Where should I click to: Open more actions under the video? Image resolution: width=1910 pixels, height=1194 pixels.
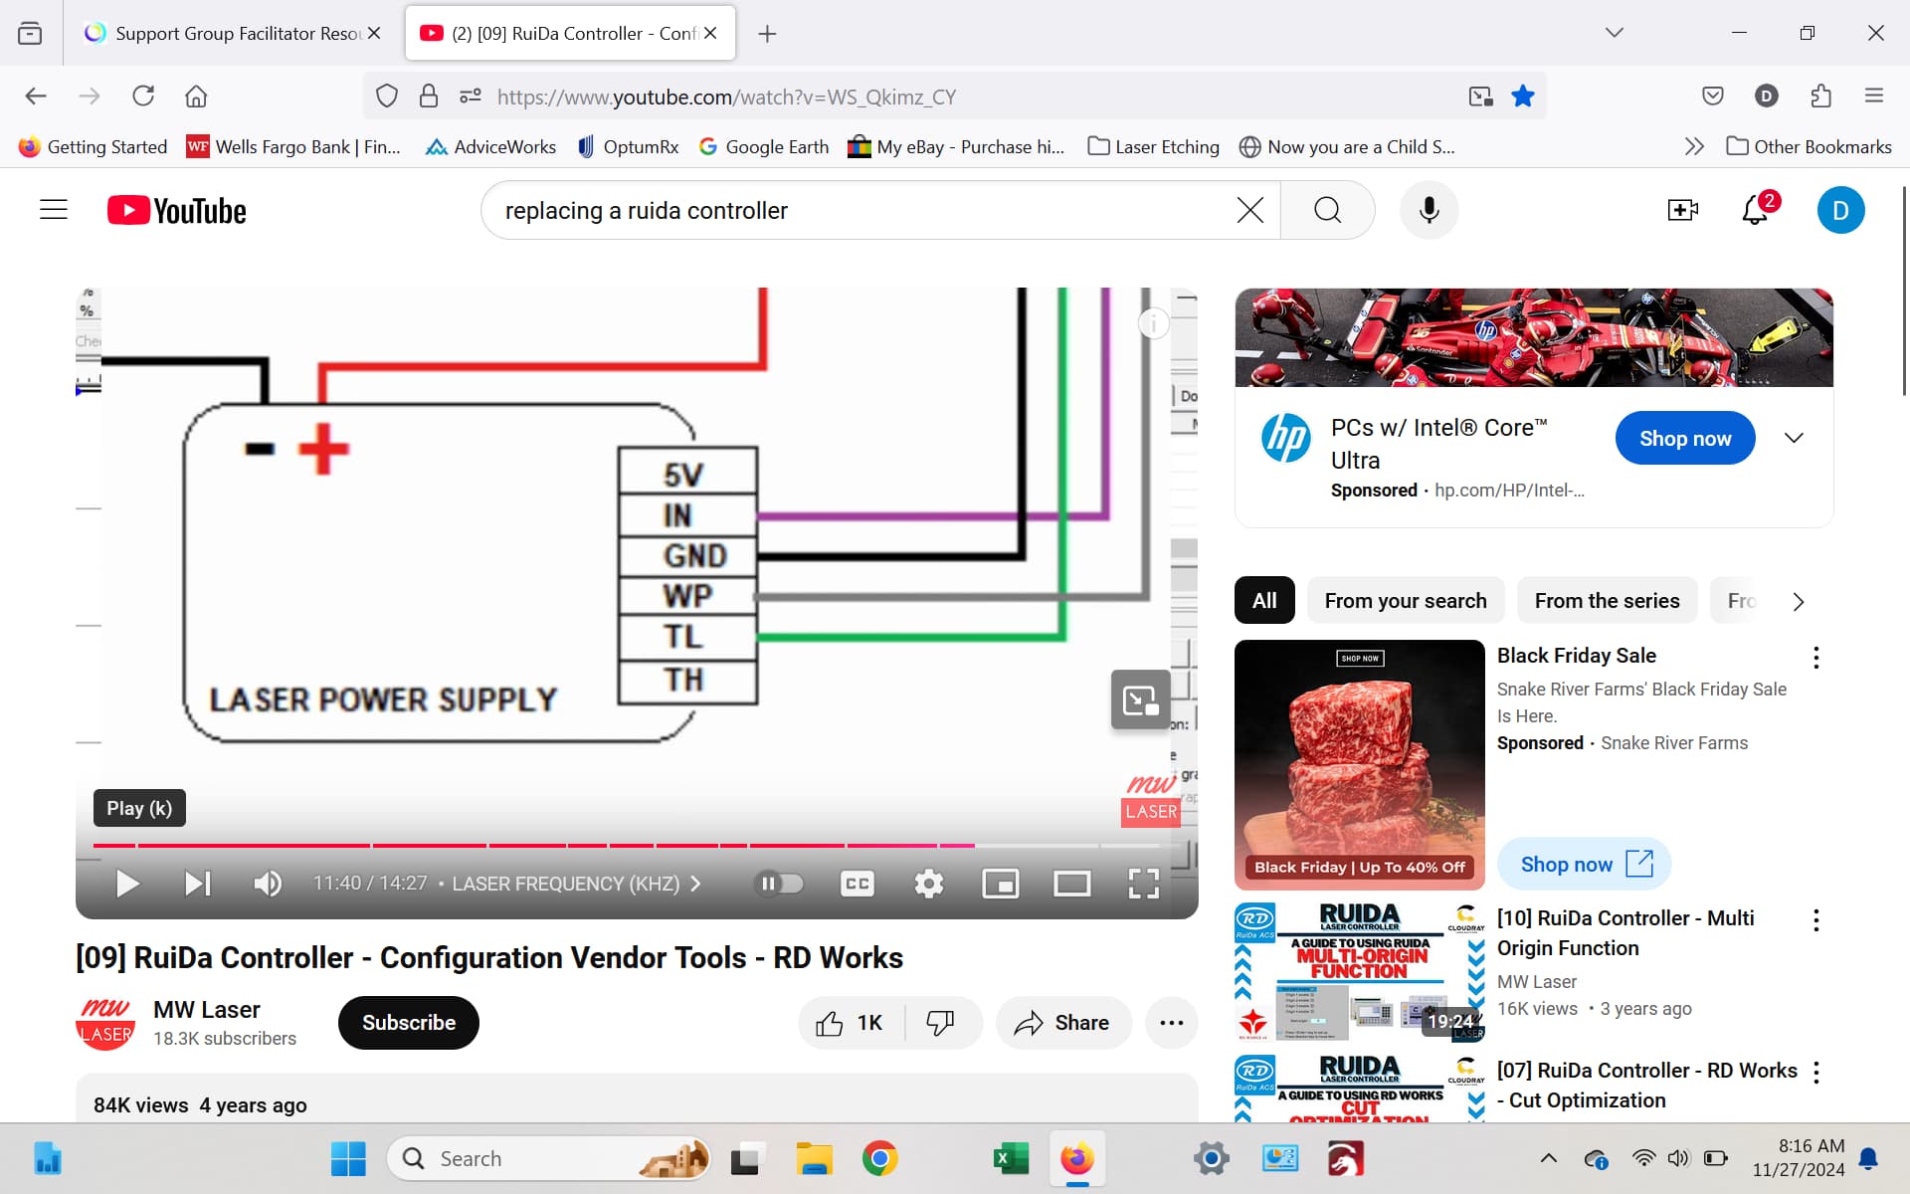point(1171,1023)
